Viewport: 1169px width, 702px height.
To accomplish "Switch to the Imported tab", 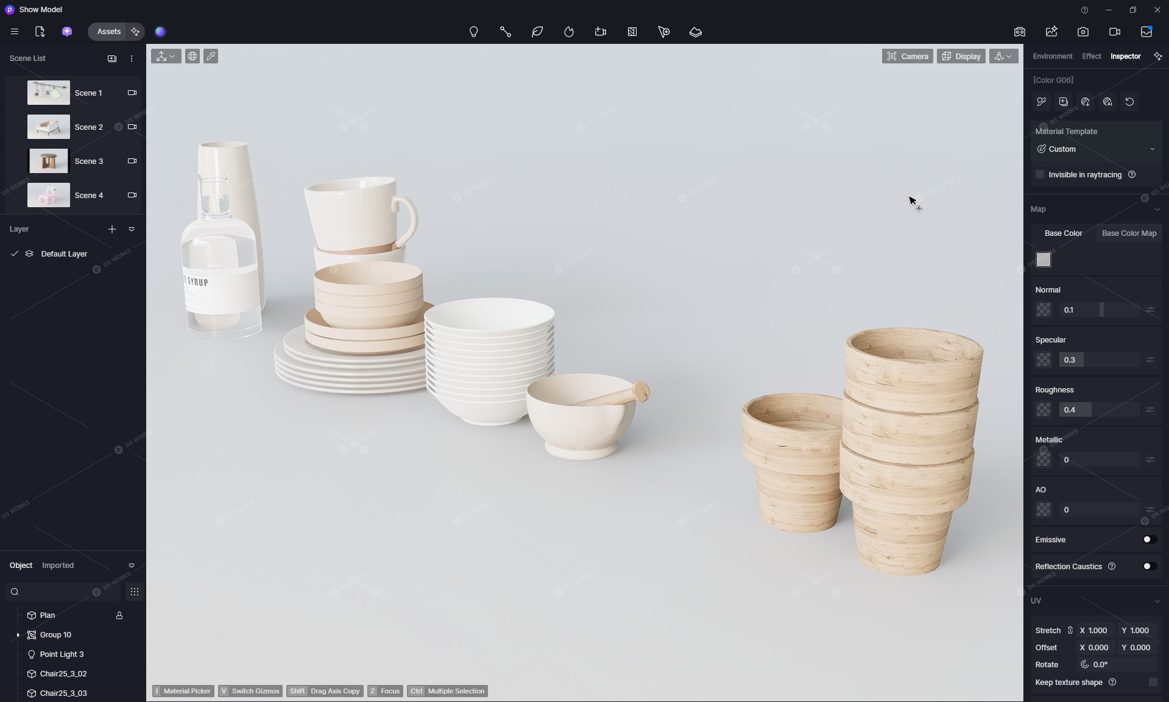I will [x=58, y=565].
